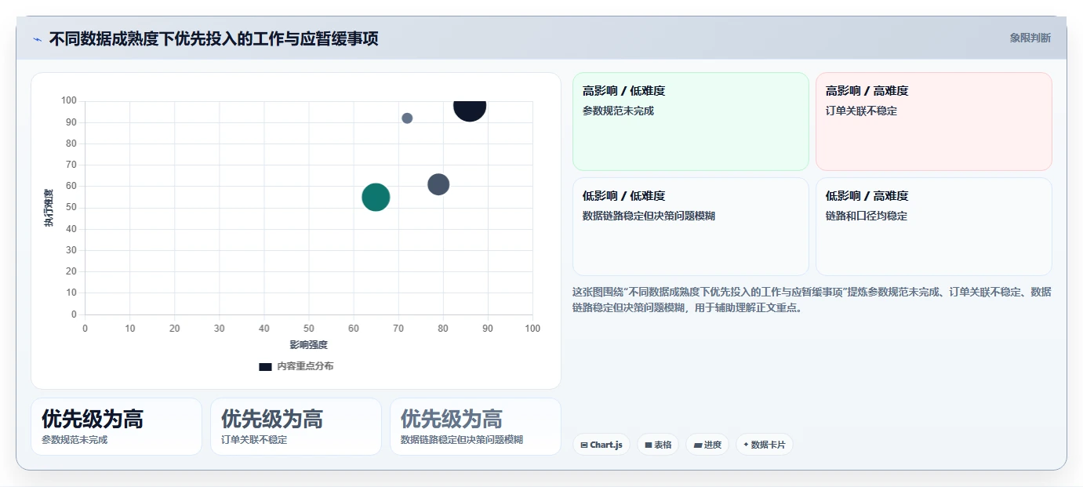Click the 执行难度 y-axis label
This screenshot has width=1083, height=487.
point(49,208)
